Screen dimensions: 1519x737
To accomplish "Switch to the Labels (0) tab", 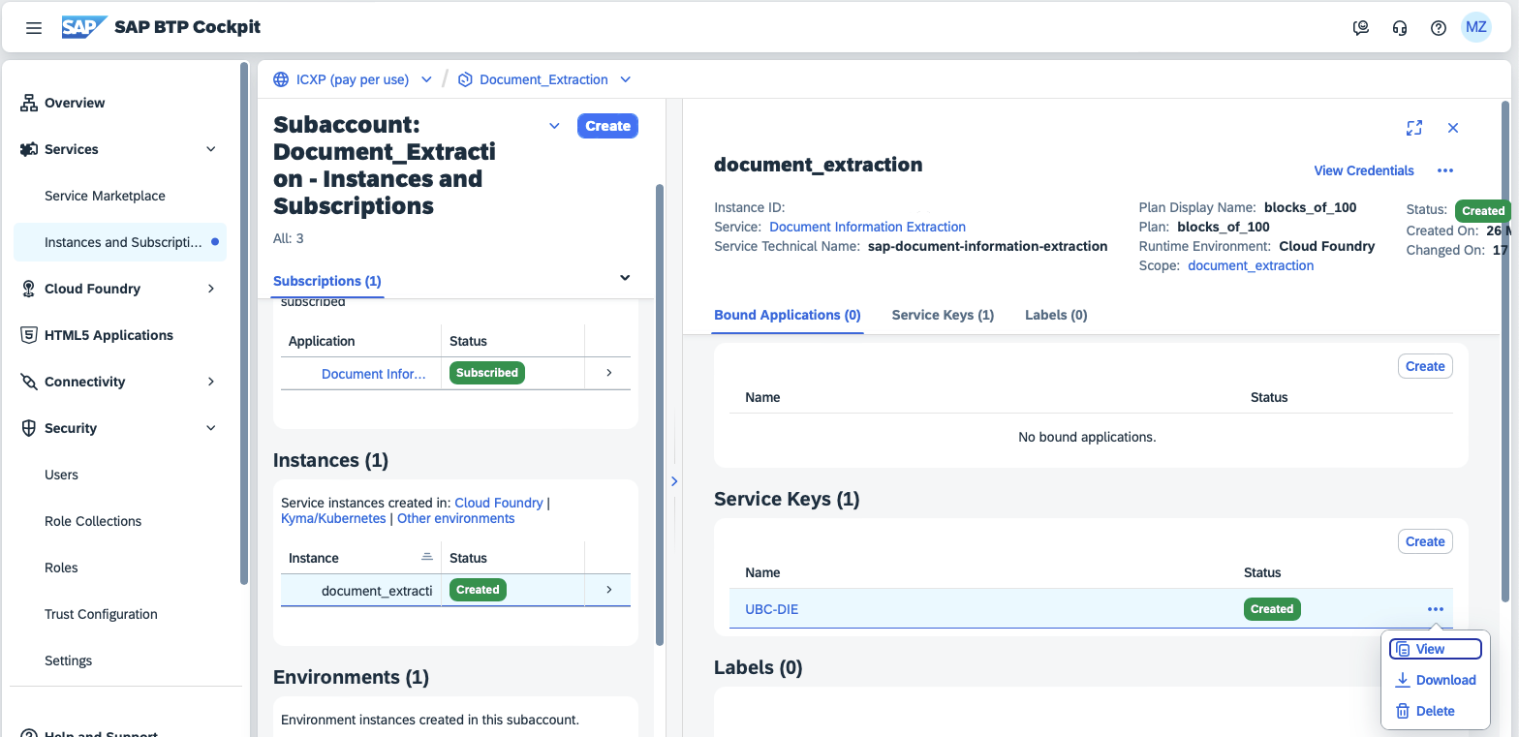I will (1056, 315).
